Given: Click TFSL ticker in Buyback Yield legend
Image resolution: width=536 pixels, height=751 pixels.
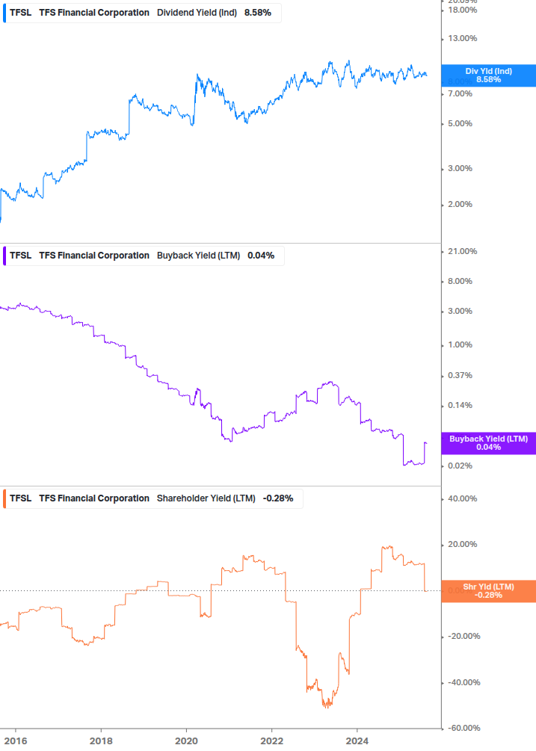Looking at the screenshot, I should point(21,256).
